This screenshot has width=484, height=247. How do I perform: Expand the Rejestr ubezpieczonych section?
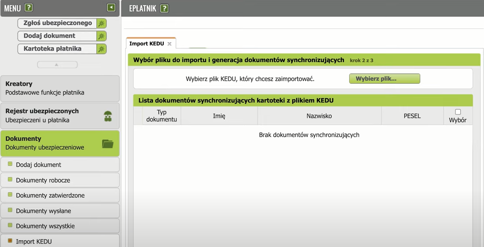(60, 116)
